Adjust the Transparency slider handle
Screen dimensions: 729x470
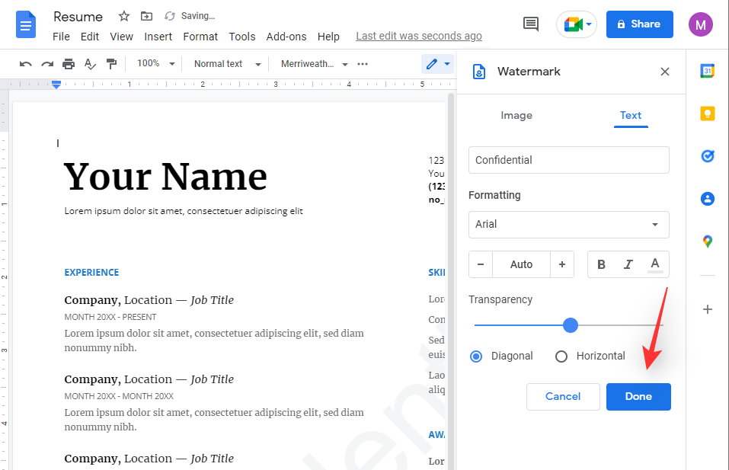(570, 325)
